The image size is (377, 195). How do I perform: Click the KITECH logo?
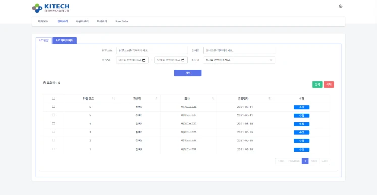(x=50, y=8)
